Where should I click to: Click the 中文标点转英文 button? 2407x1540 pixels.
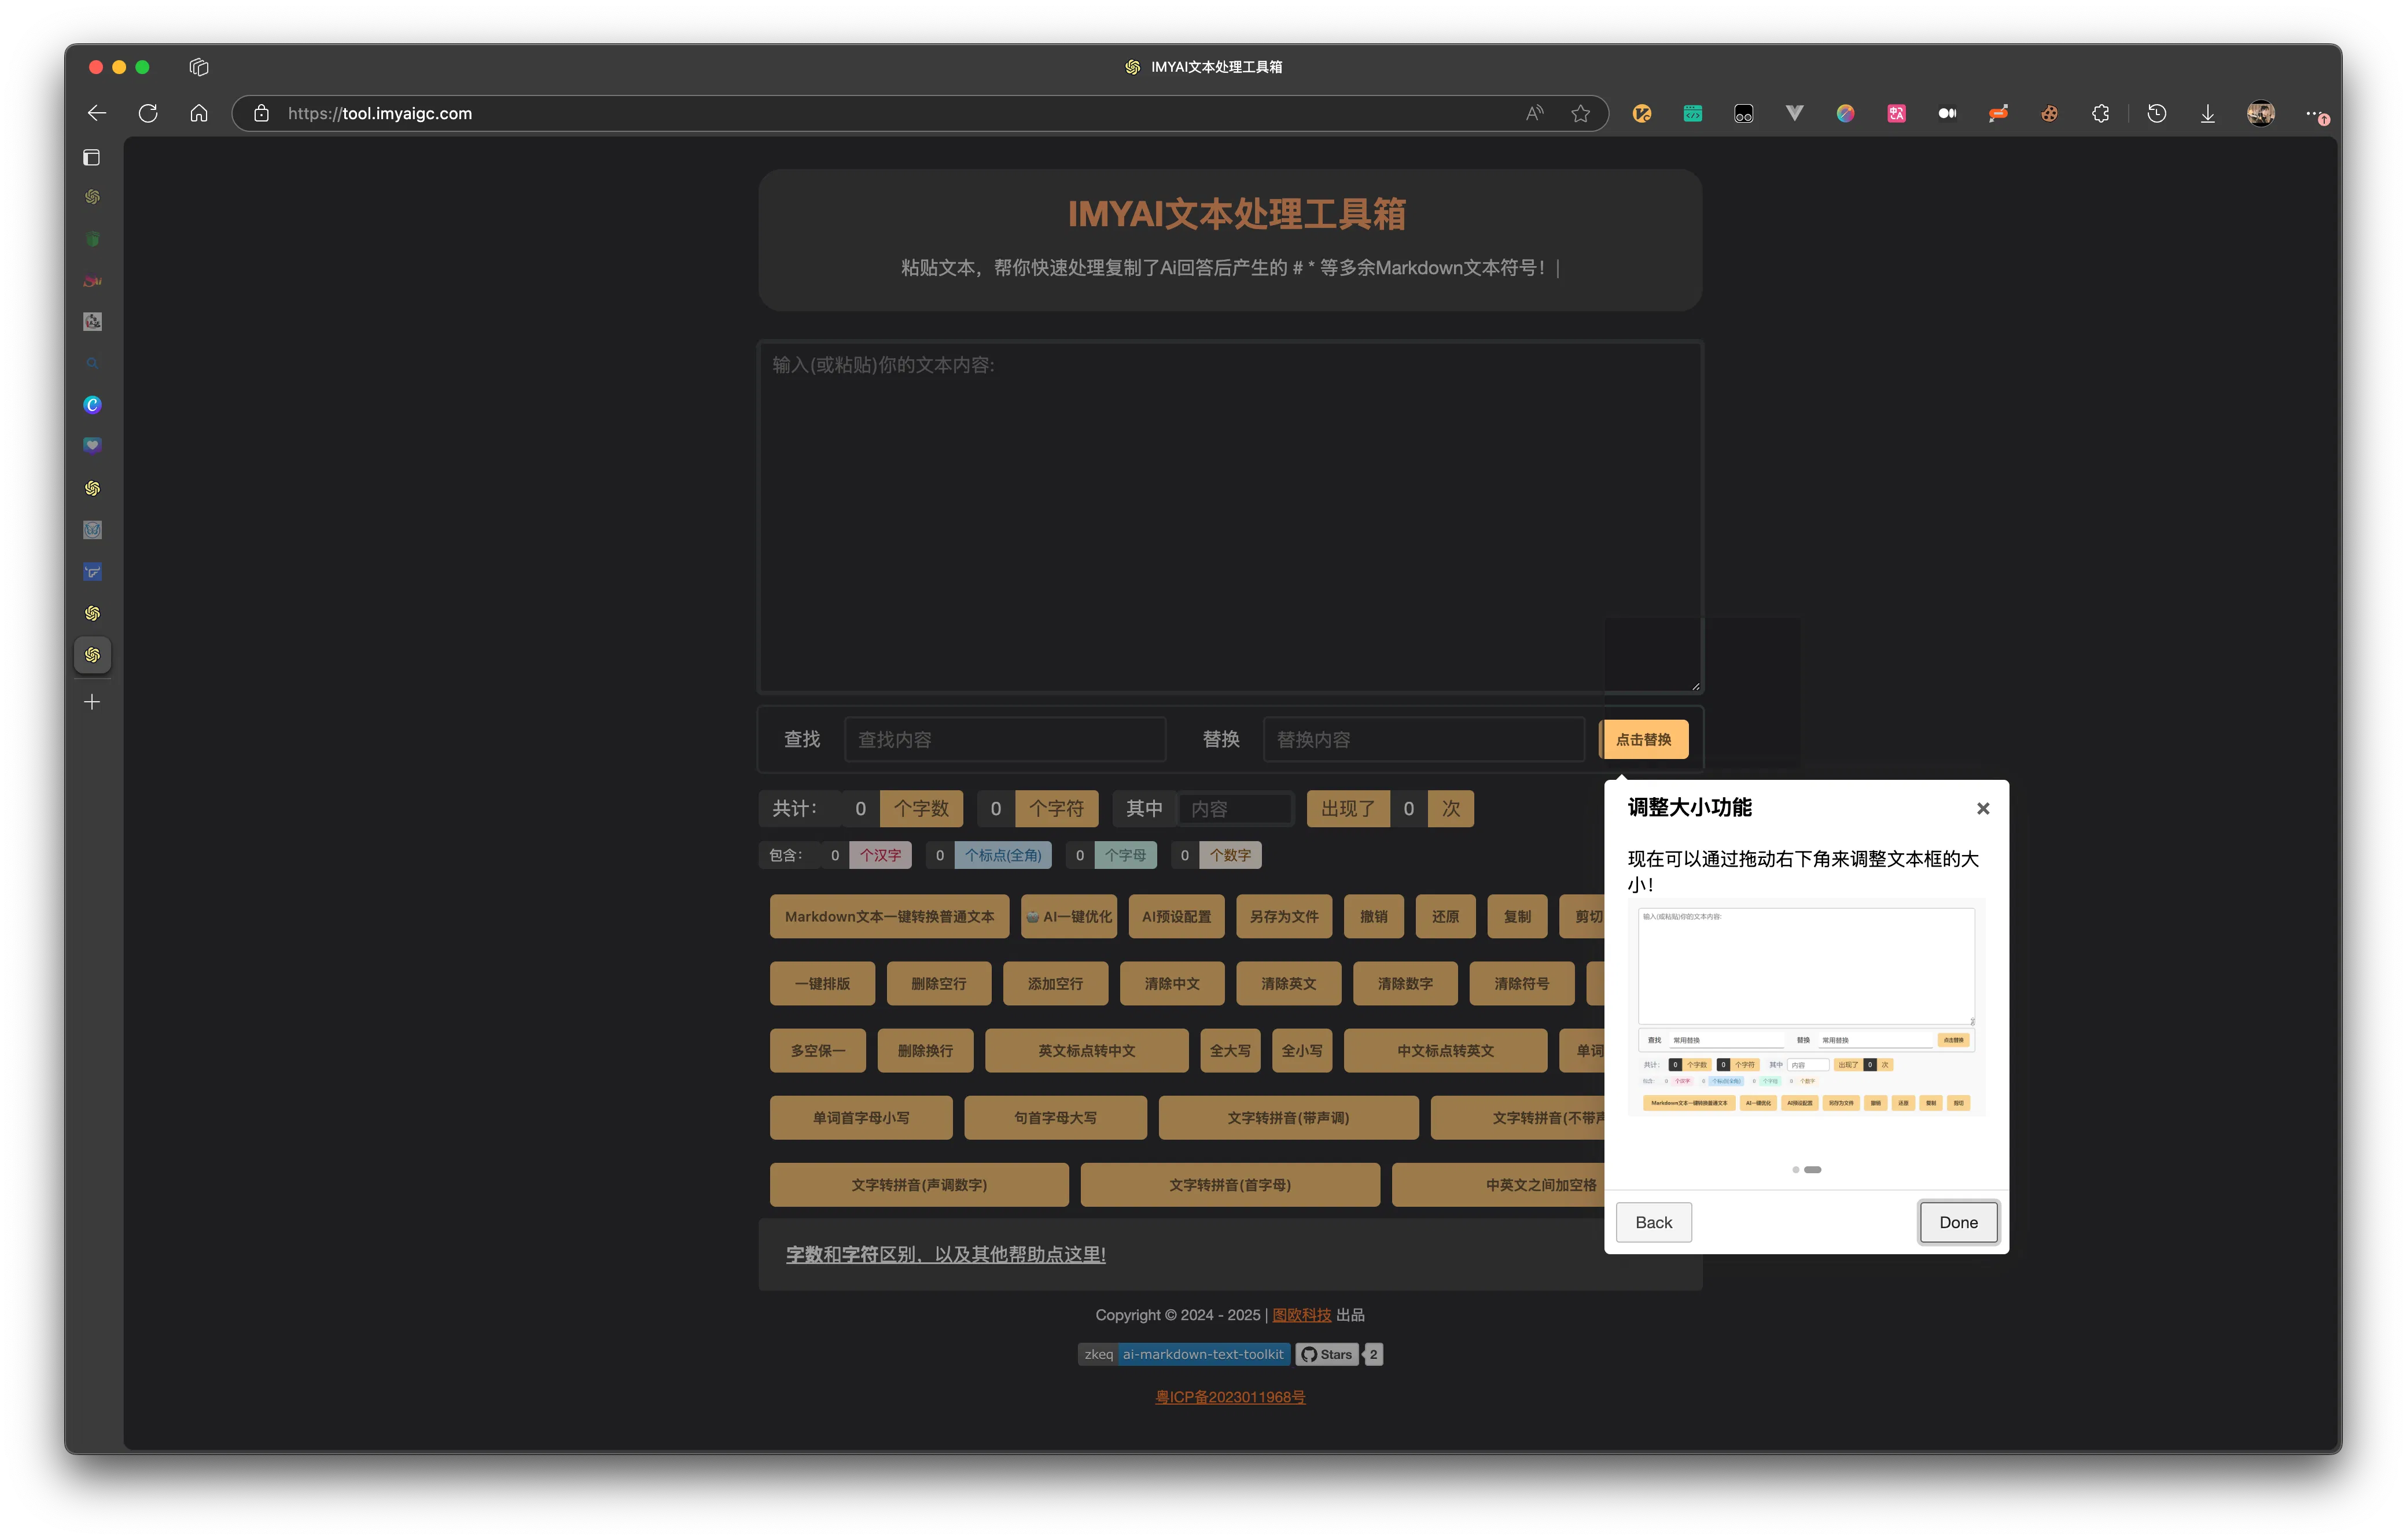[x=1445, y=1050]
